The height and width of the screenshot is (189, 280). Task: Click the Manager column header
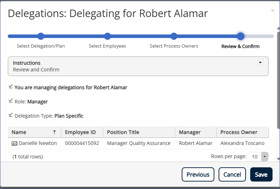click(x=196, y=132)
